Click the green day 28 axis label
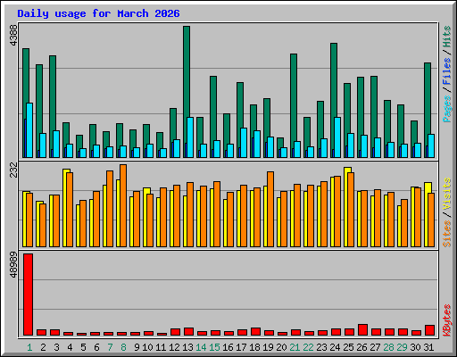Image resolution: width=457 pixels, height=357 pixels. [388, 347]
